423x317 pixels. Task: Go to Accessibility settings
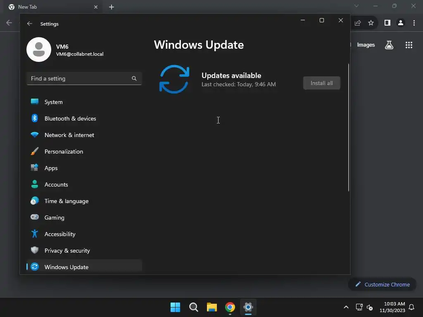84,234
